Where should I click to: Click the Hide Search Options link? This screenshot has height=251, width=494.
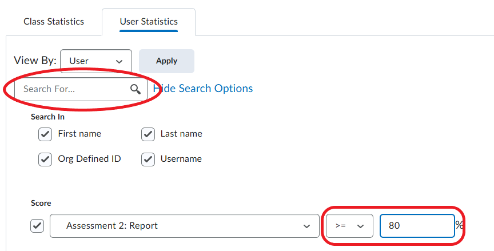coord(203,89)
